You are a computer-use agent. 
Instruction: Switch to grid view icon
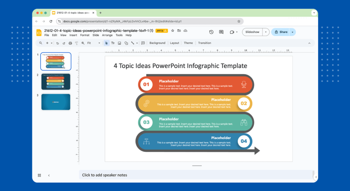coord(39,175)
